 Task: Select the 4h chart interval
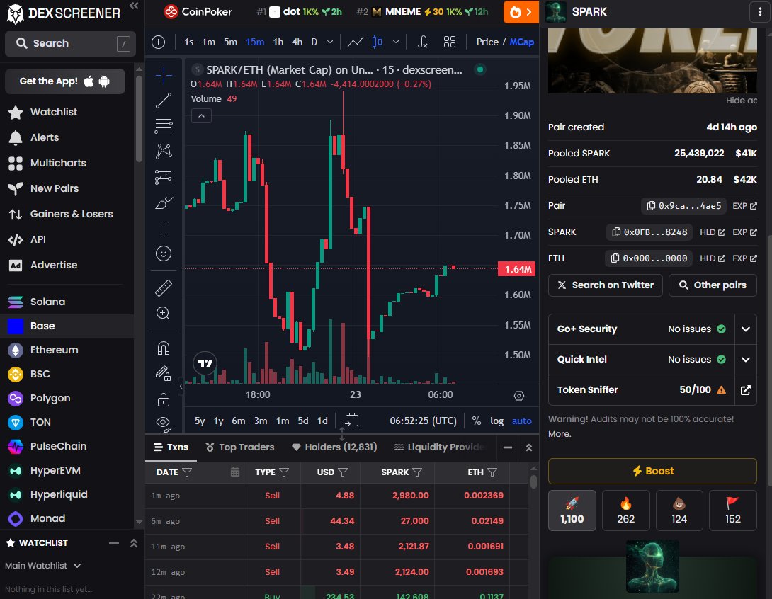tap(297, 42)
